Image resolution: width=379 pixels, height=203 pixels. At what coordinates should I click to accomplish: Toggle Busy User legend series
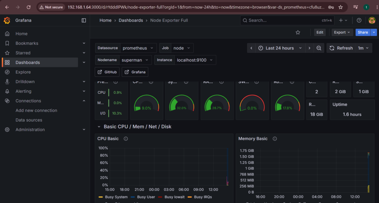tap(143, 197)
